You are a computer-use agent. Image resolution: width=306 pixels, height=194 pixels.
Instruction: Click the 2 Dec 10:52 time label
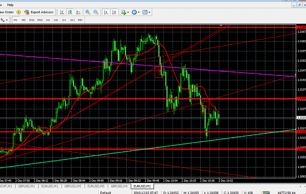[x=226, y=181]
